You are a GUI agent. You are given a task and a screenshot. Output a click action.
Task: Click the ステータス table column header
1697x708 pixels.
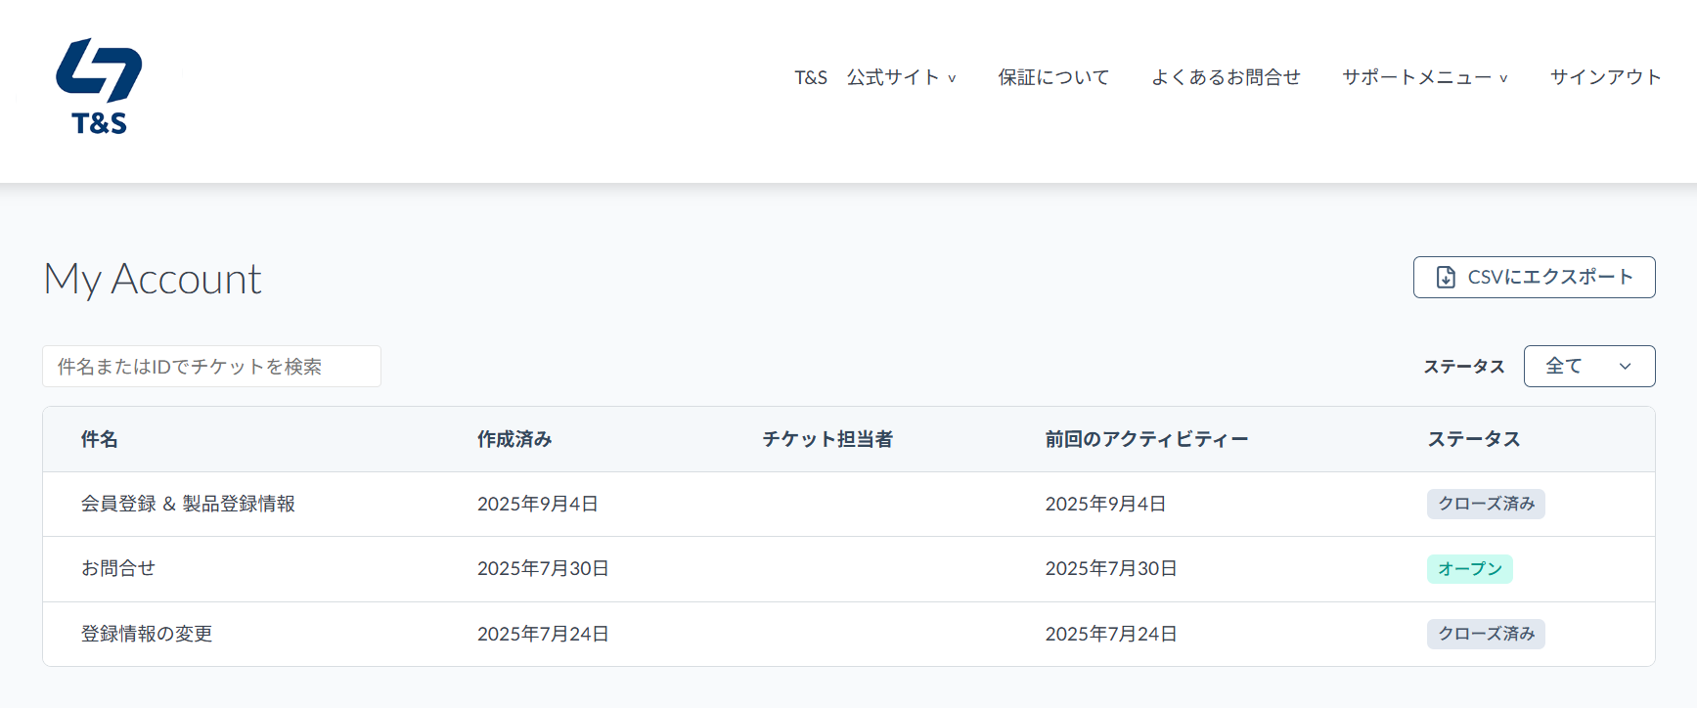[x=1474, y=440]
